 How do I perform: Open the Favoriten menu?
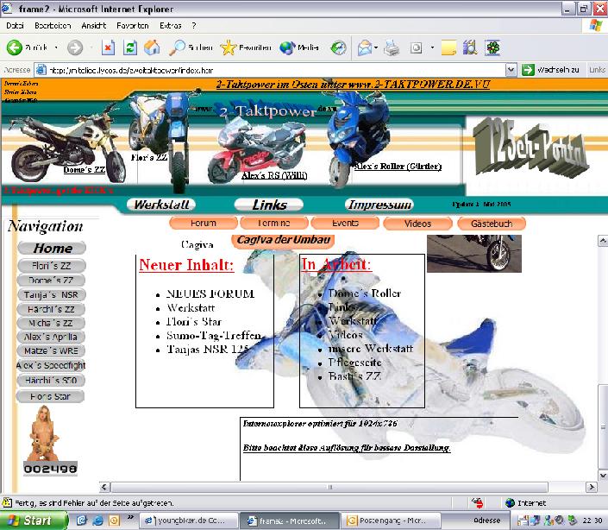[x=133, y=26]
